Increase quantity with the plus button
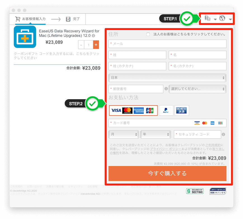243x219 pixels. (x=96, y=45)
